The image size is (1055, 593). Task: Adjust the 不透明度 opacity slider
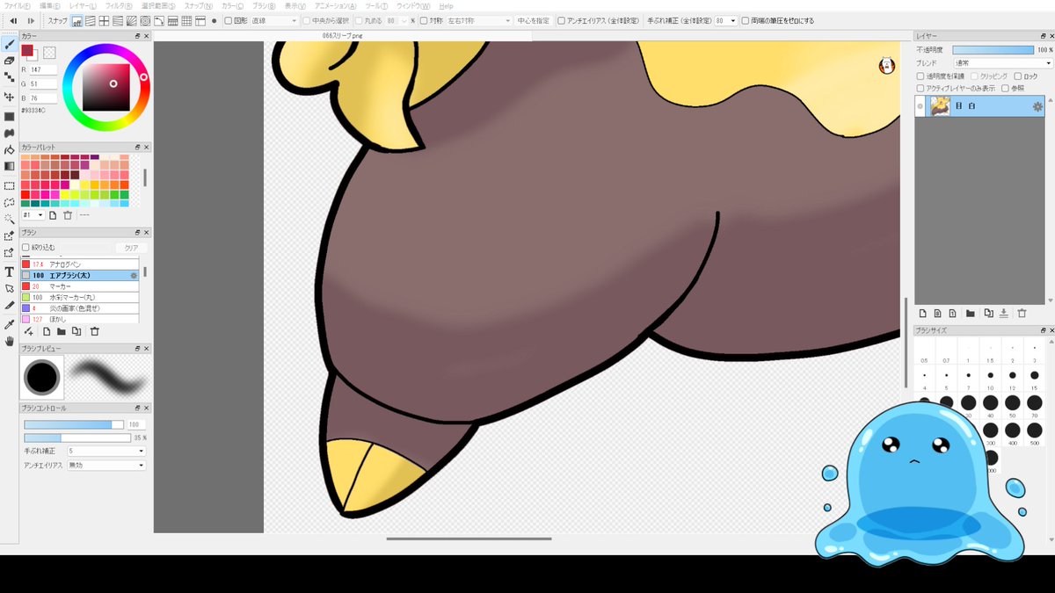coord(993,50)
